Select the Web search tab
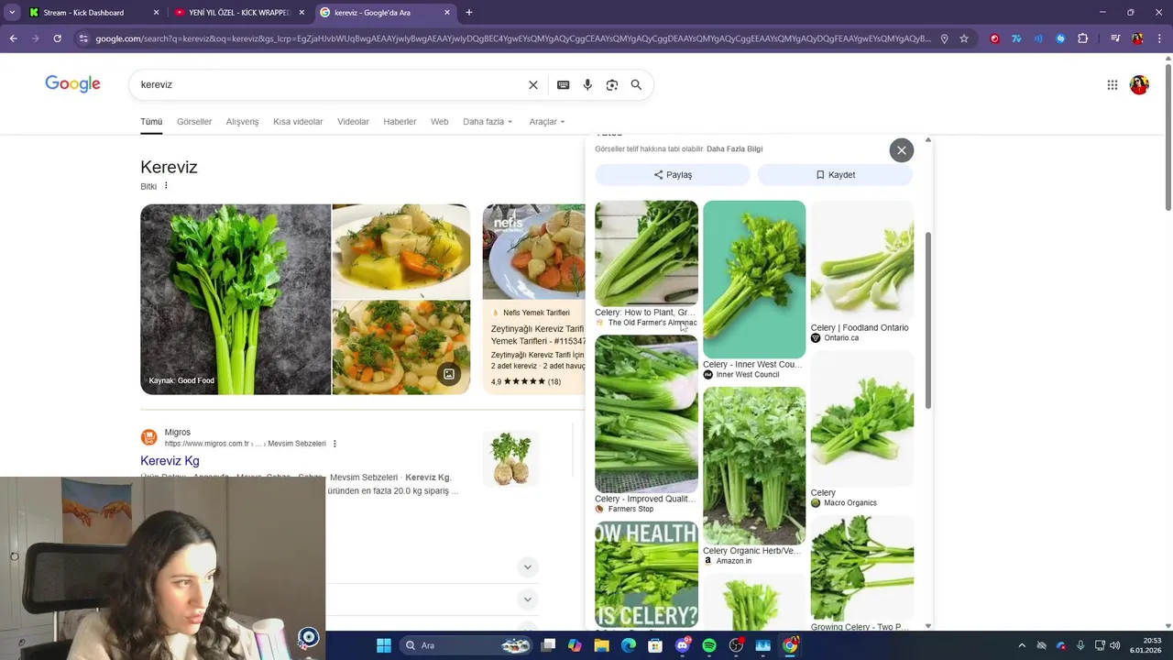The height and width of the screenshot is (660, 1173). point(440,122)
